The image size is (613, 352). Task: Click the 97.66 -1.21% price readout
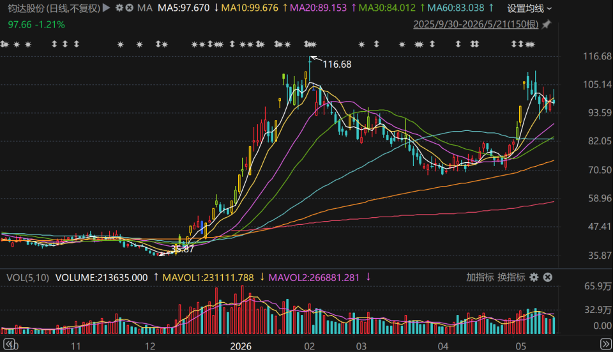[x=36, y=25]
